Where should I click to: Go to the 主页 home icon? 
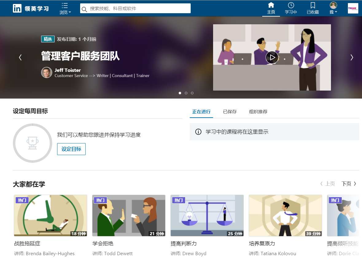tap(271, 8)
